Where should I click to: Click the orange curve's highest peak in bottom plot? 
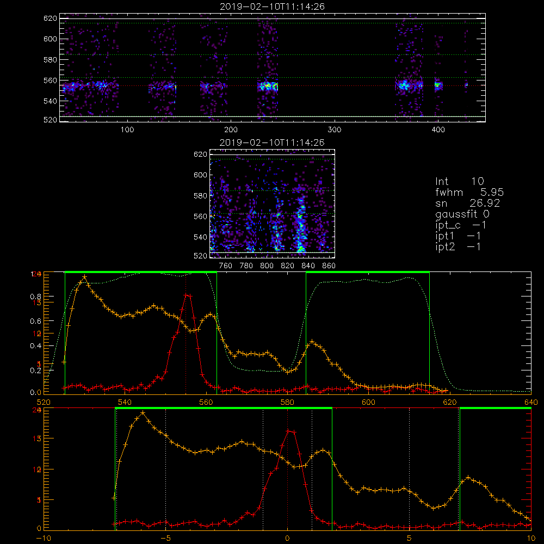click(x=143, y=413)
